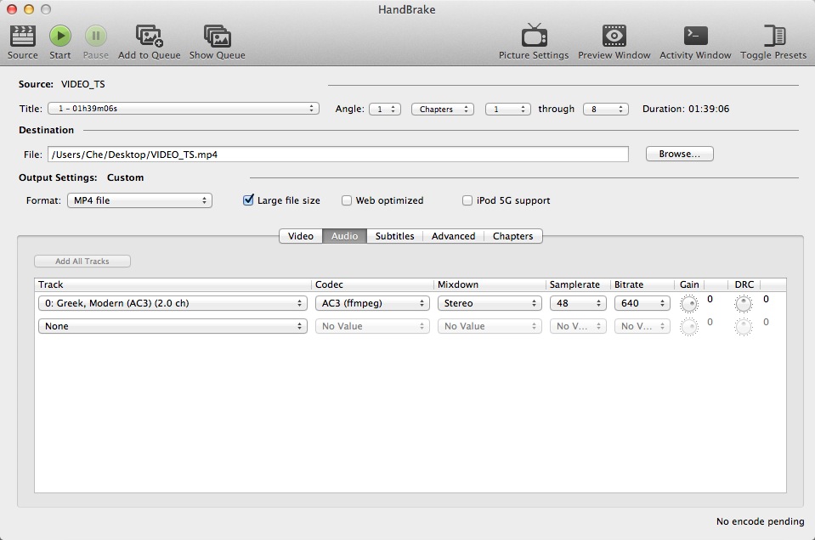Image resolution: width=815 pixels, height=540 pixels.
Task: Open the Samplerate dropdown showing 48
Action: coord(578,303)
